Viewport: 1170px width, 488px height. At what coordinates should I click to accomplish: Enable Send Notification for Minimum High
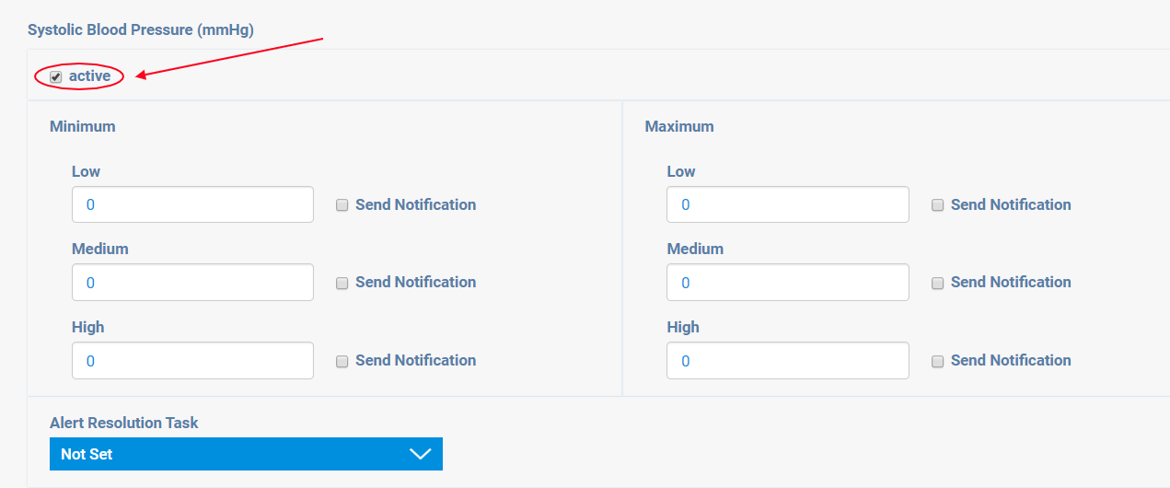[342, 361]
